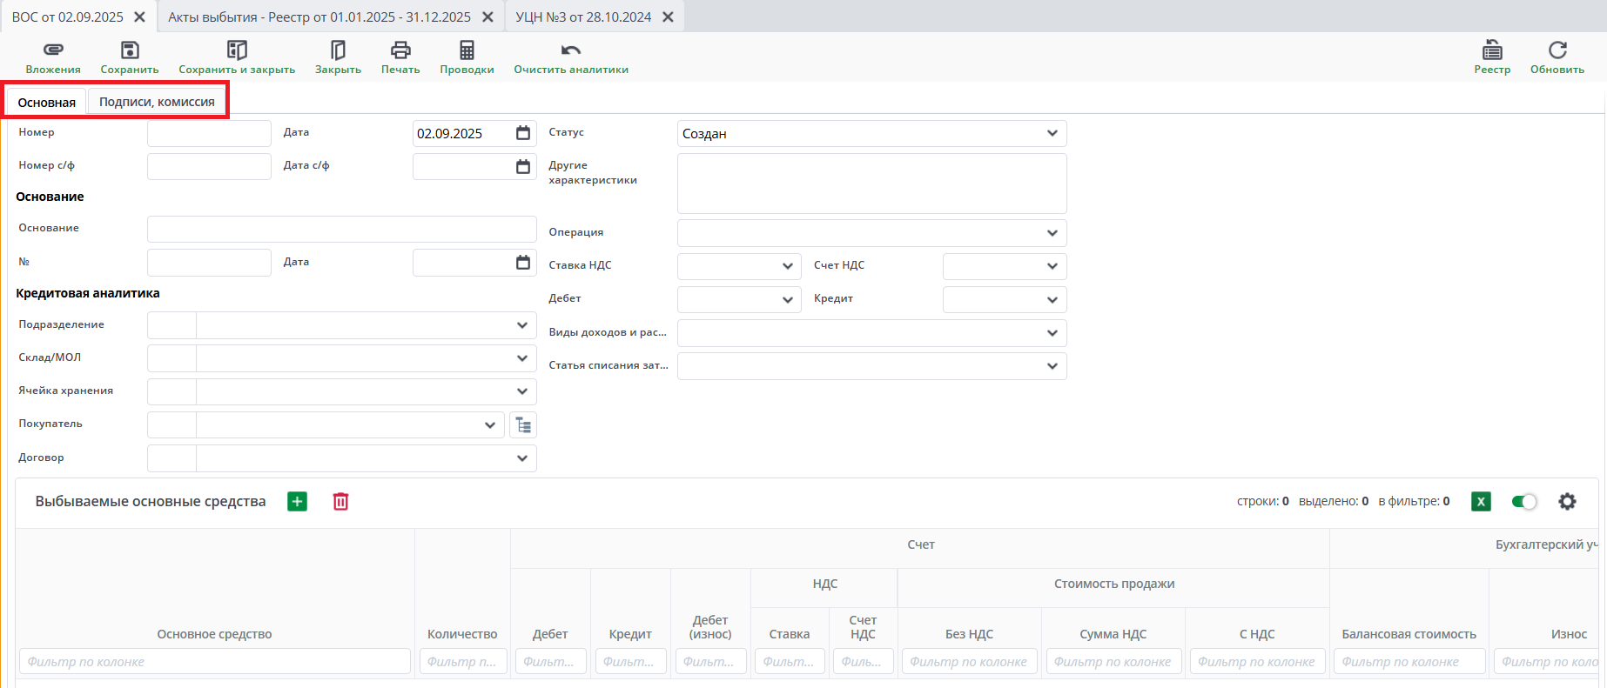Click Закрыть button in the toolbar
1607x688 pixels.
(x=338, y=57)
